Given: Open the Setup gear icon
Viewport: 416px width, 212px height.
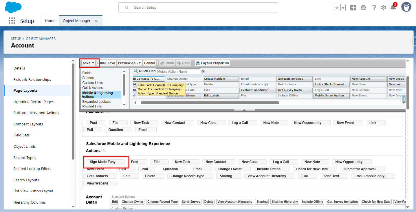Looking at the screenshot, I should click(384, 8).
